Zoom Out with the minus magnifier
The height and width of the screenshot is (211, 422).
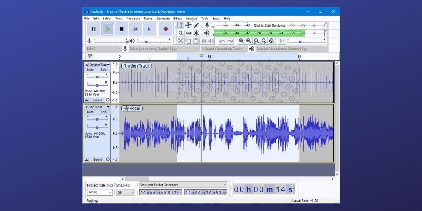pos(249,41)
